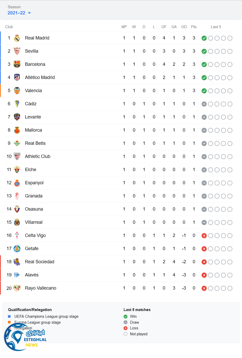242x358 pixels.
Task: Open the Real Betis team name link
Action: (35, 143)
